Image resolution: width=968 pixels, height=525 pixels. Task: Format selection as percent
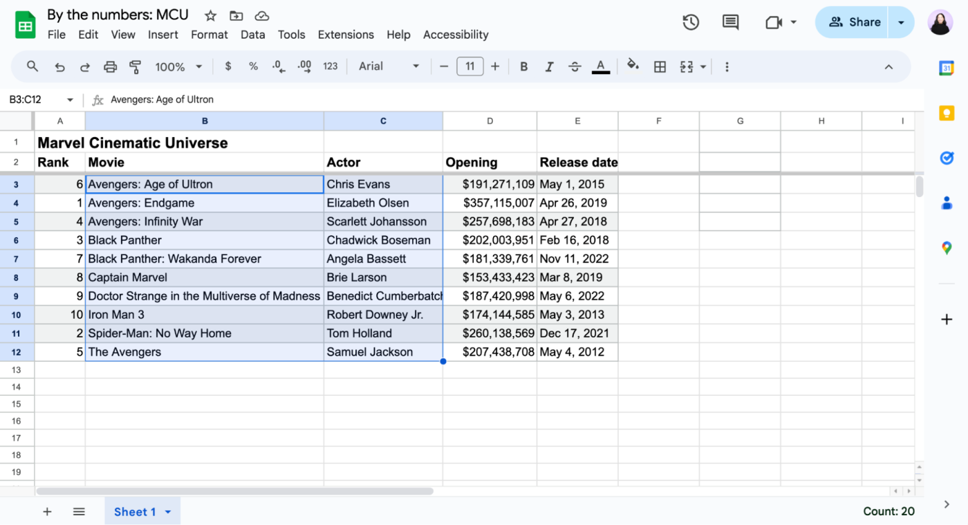point(254,66)
